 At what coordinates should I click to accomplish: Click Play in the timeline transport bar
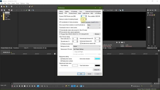(x=19, y=86)
